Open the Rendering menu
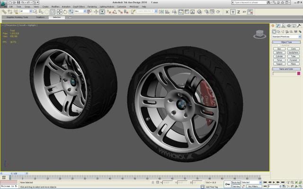This screenshot has height=189, width=303. click(92, 7)
